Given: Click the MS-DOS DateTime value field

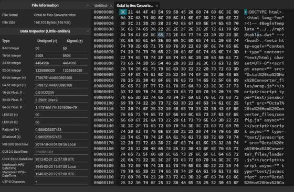Looking at the screenshot, I should coord(61,144).
